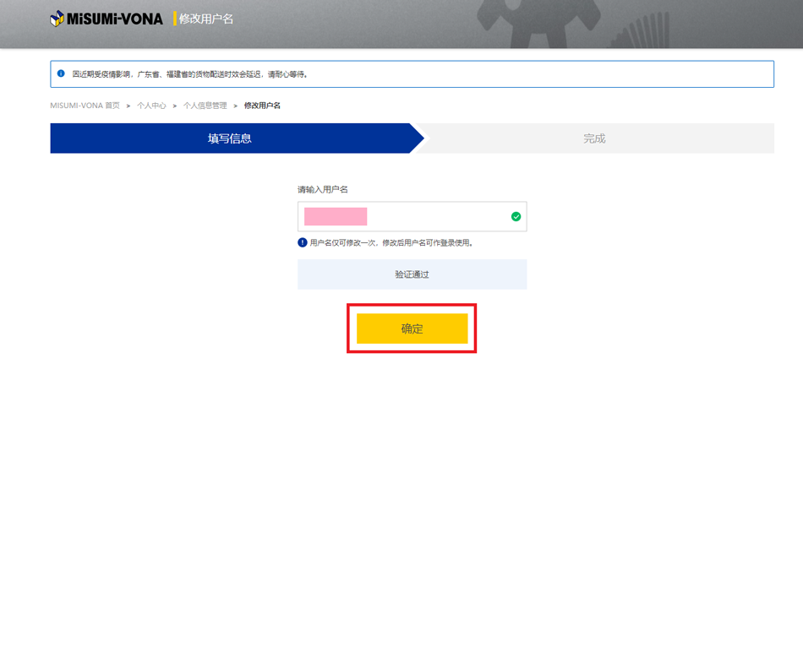Click the 请输入用户名 field label
This screenshot has width=803, height=662.
click(x=322, y=190)
